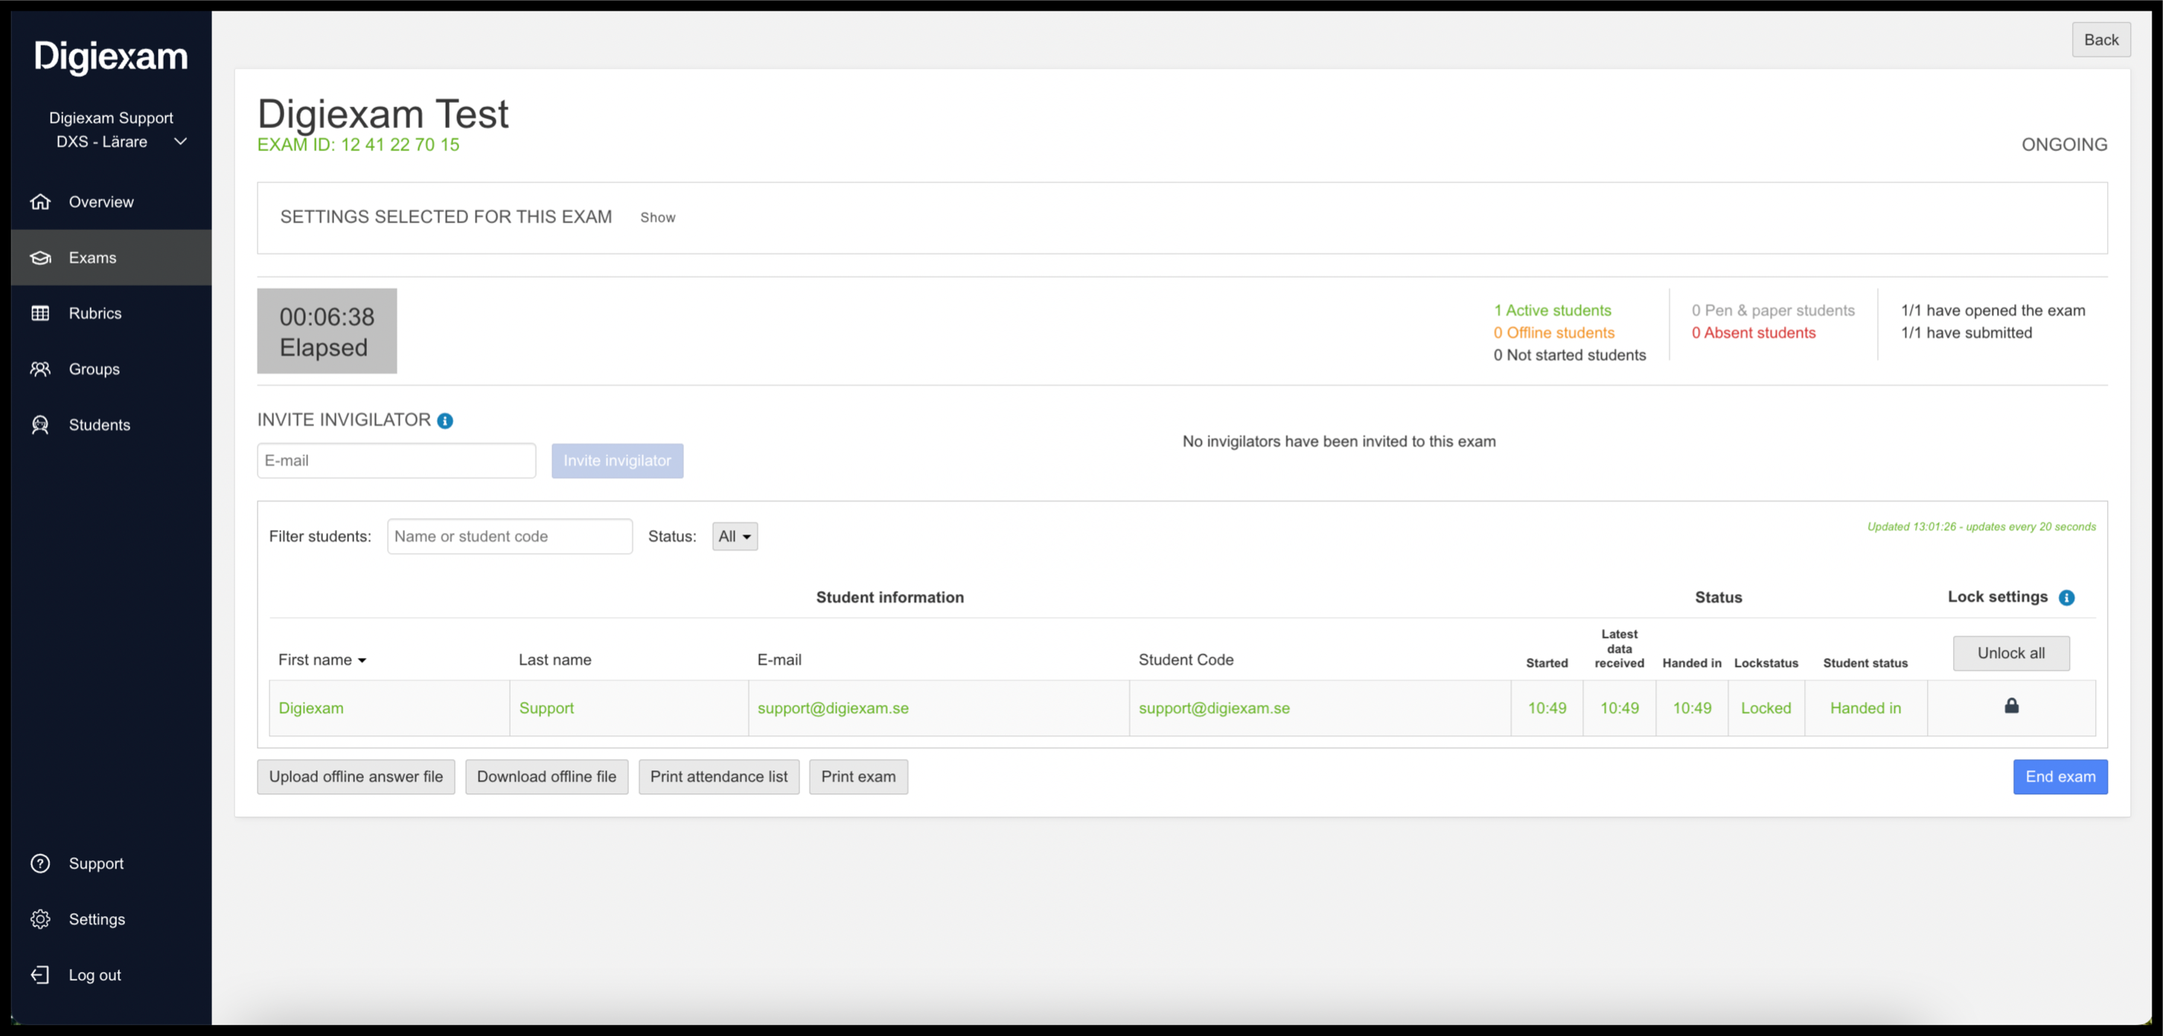The image size is (2163, 1036).
Task: Click the E-mail column header
Action: pos(779,660)
